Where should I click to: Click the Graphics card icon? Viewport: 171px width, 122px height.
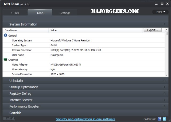tap(5, 60)
